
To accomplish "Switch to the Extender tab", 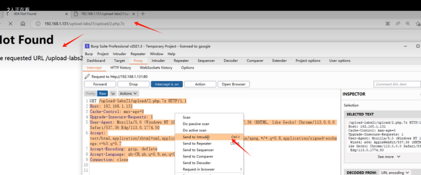I will click(279, 60).
